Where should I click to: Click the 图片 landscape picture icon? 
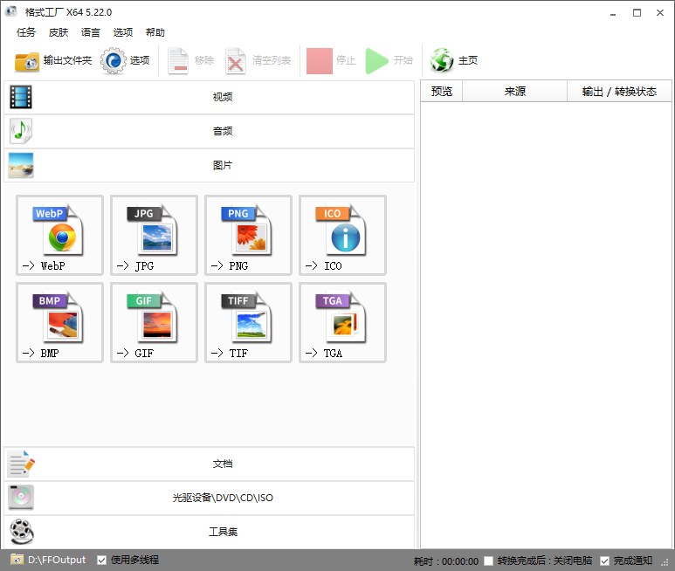(21, 165)
